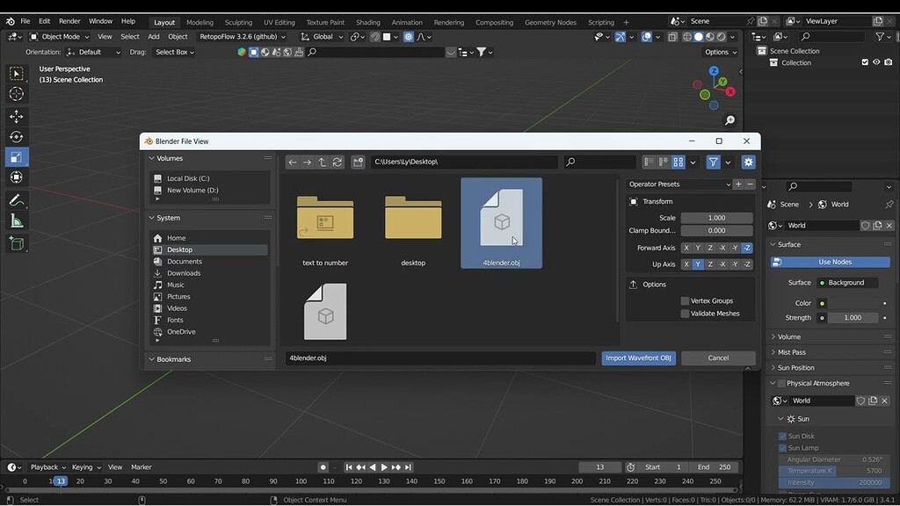Activate the Measure tool

point(16,220)
